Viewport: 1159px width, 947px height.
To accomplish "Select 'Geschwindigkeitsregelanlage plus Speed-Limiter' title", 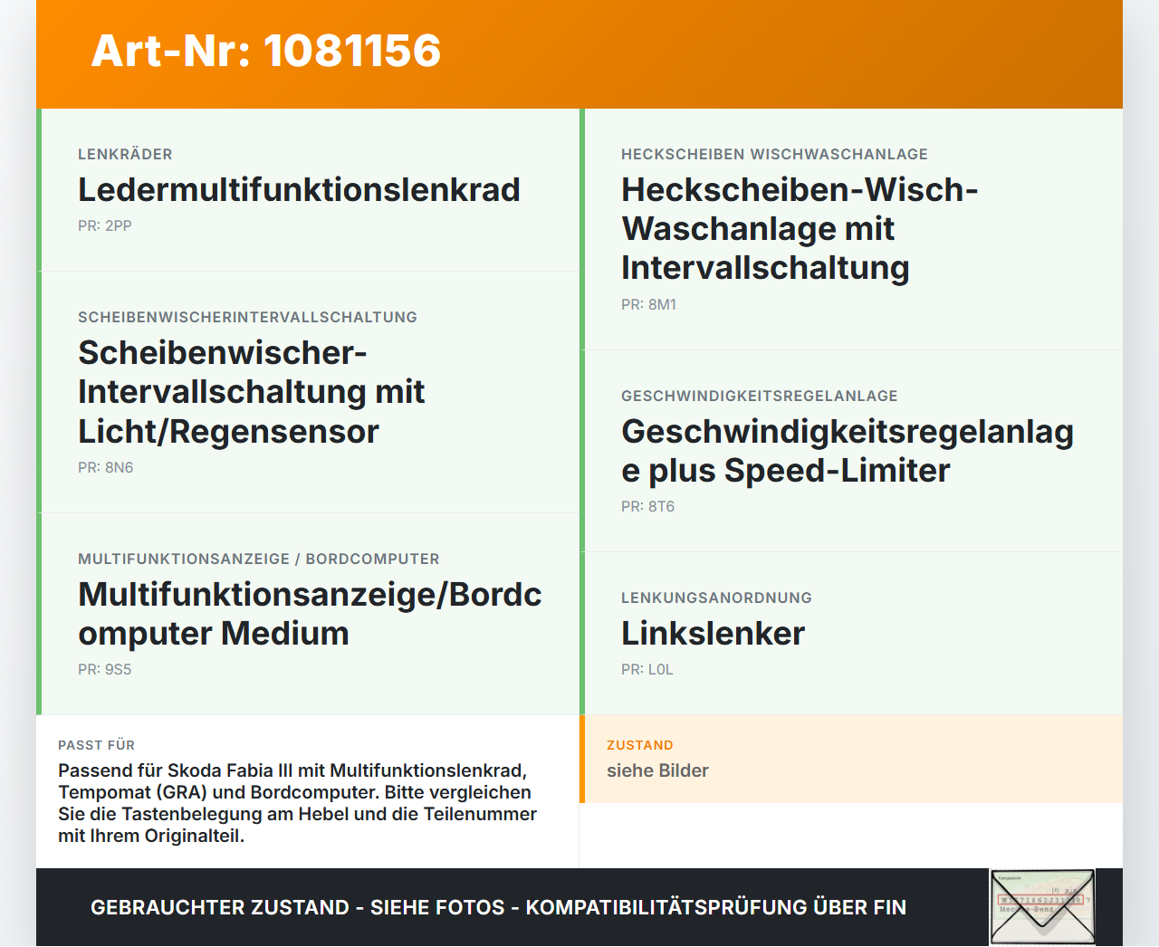I will click(848, 451).
